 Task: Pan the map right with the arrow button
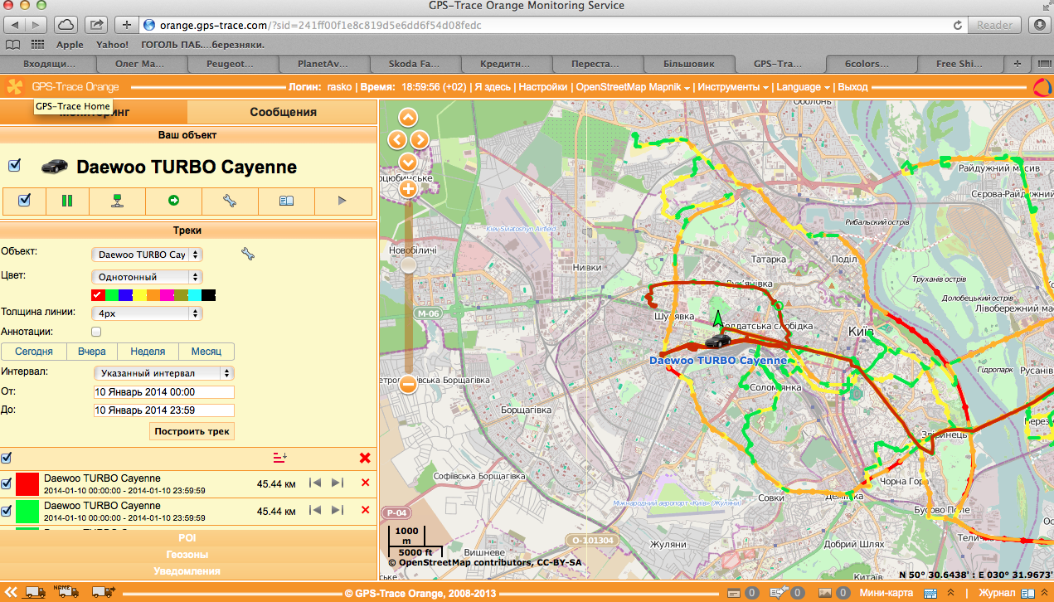click(x=420, y=139)
